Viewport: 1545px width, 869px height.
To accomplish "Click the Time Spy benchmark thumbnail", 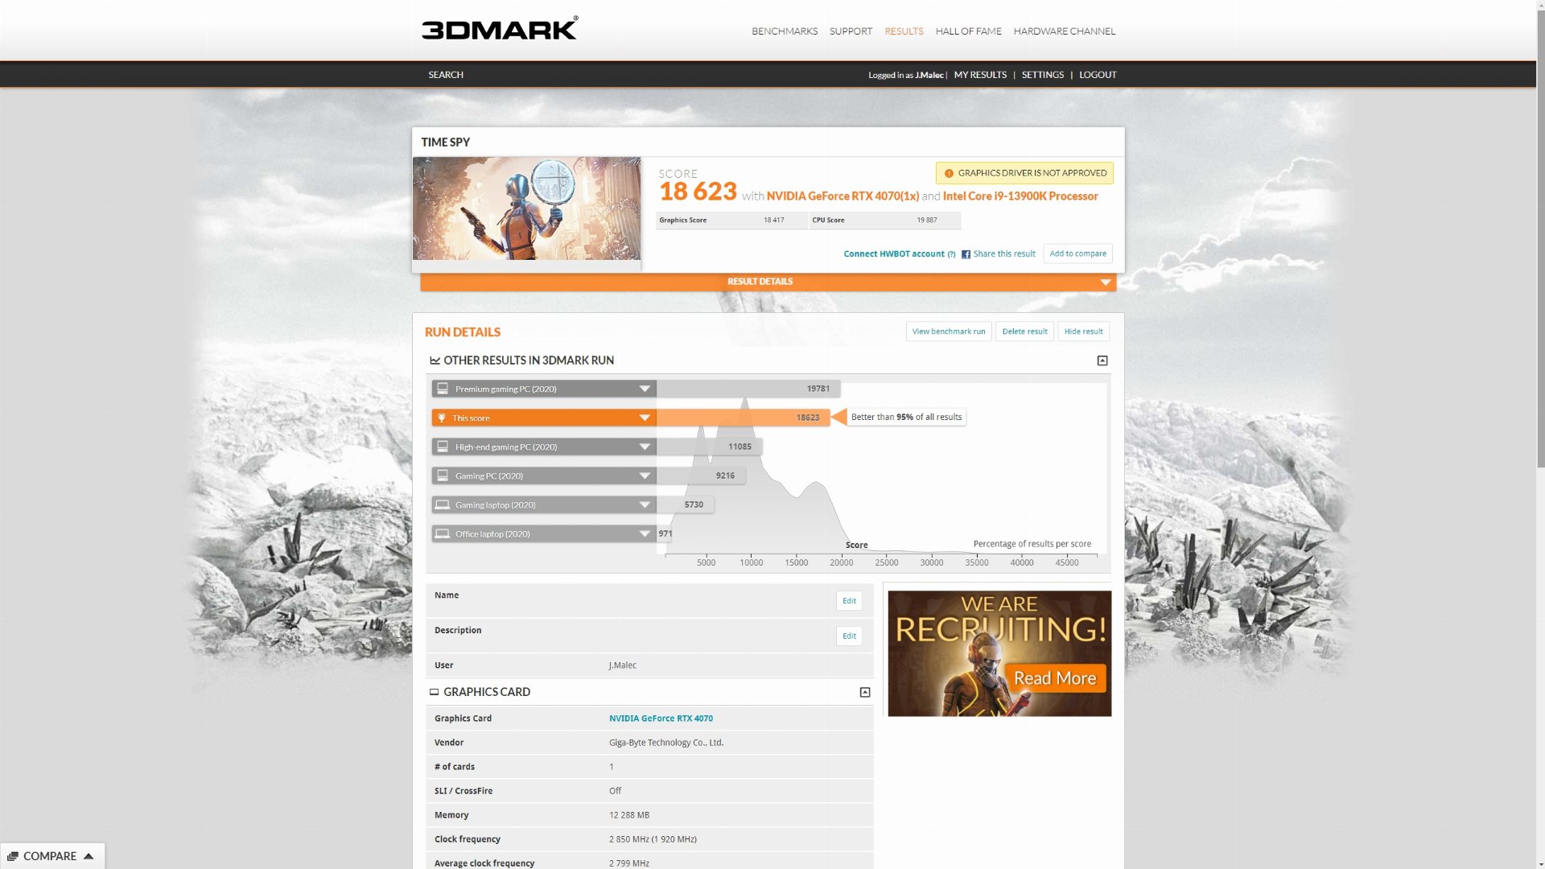I will click(526, 208).
